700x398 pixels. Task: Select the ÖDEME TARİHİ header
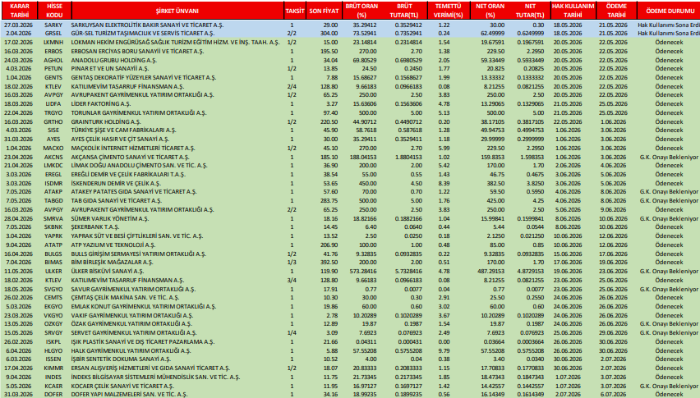(616, 10)
